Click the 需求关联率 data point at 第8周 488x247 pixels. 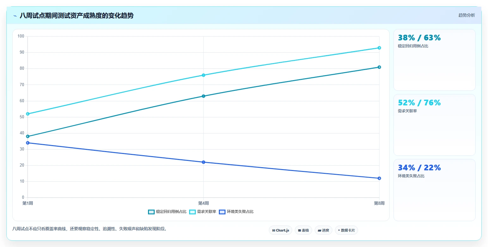pos(379,48)
